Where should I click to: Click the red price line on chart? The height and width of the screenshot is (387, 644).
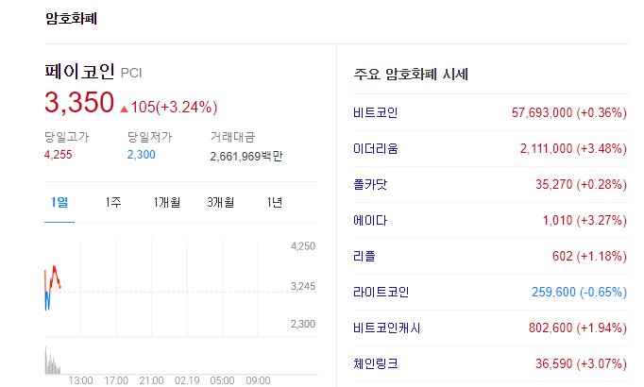coord(54,277)
